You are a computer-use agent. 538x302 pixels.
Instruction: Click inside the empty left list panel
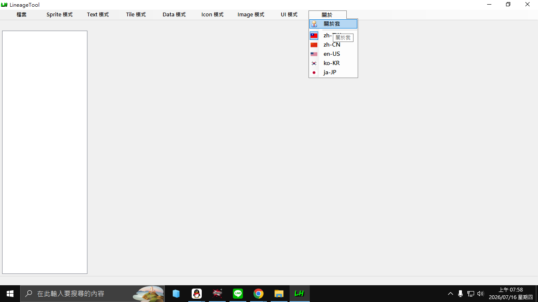click(x=45, y=152)
